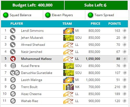This screenshot has width=130, height=107.
Task: Click the Budget Left 400,000 banner
Action: [32, 5]
